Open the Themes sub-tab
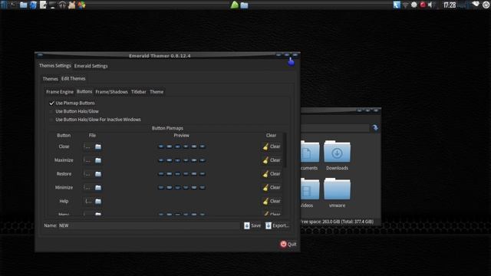Image resolution: width=491 pixels, height=276 pixels. 51,79
